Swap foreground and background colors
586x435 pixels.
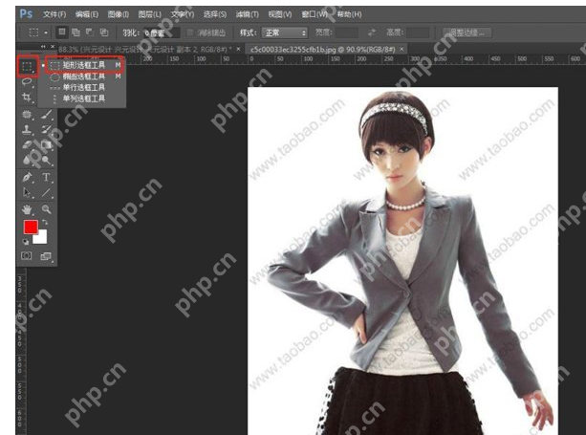[x=43, y=222]
